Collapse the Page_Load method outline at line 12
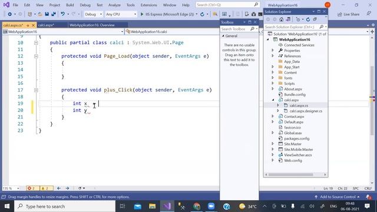The height and width of the screenshot is (212, 377). (36, 57)
